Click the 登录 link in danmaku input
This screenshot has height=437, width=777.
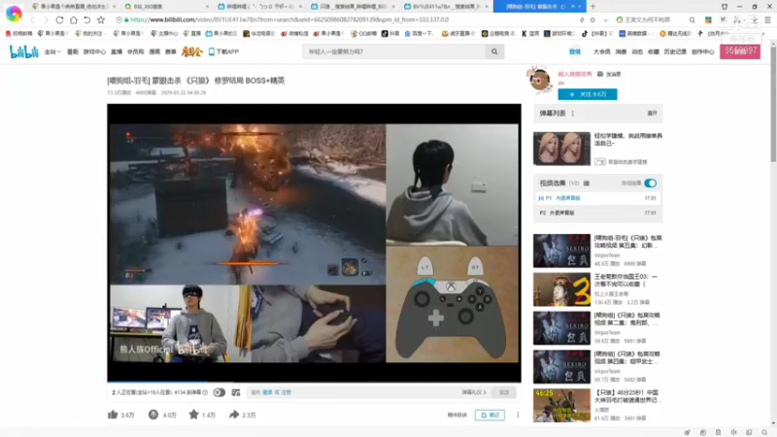pos(267,392)
